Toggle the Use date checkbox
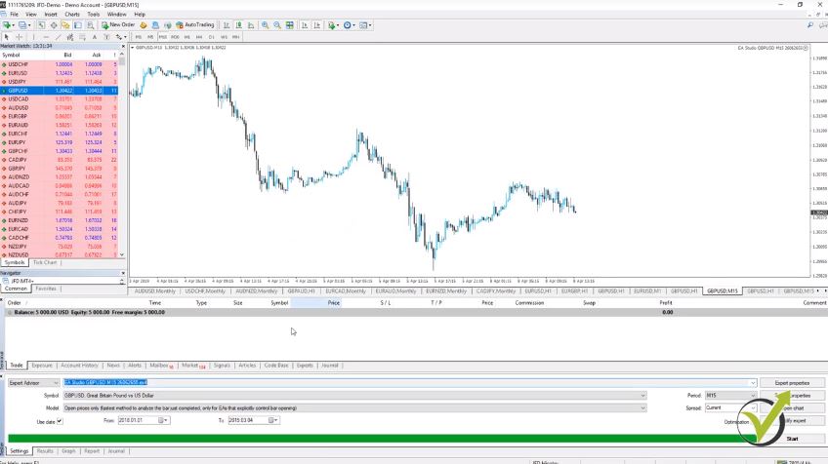Image resolution: width=828 pixels, height=464 pixels. 60,420
